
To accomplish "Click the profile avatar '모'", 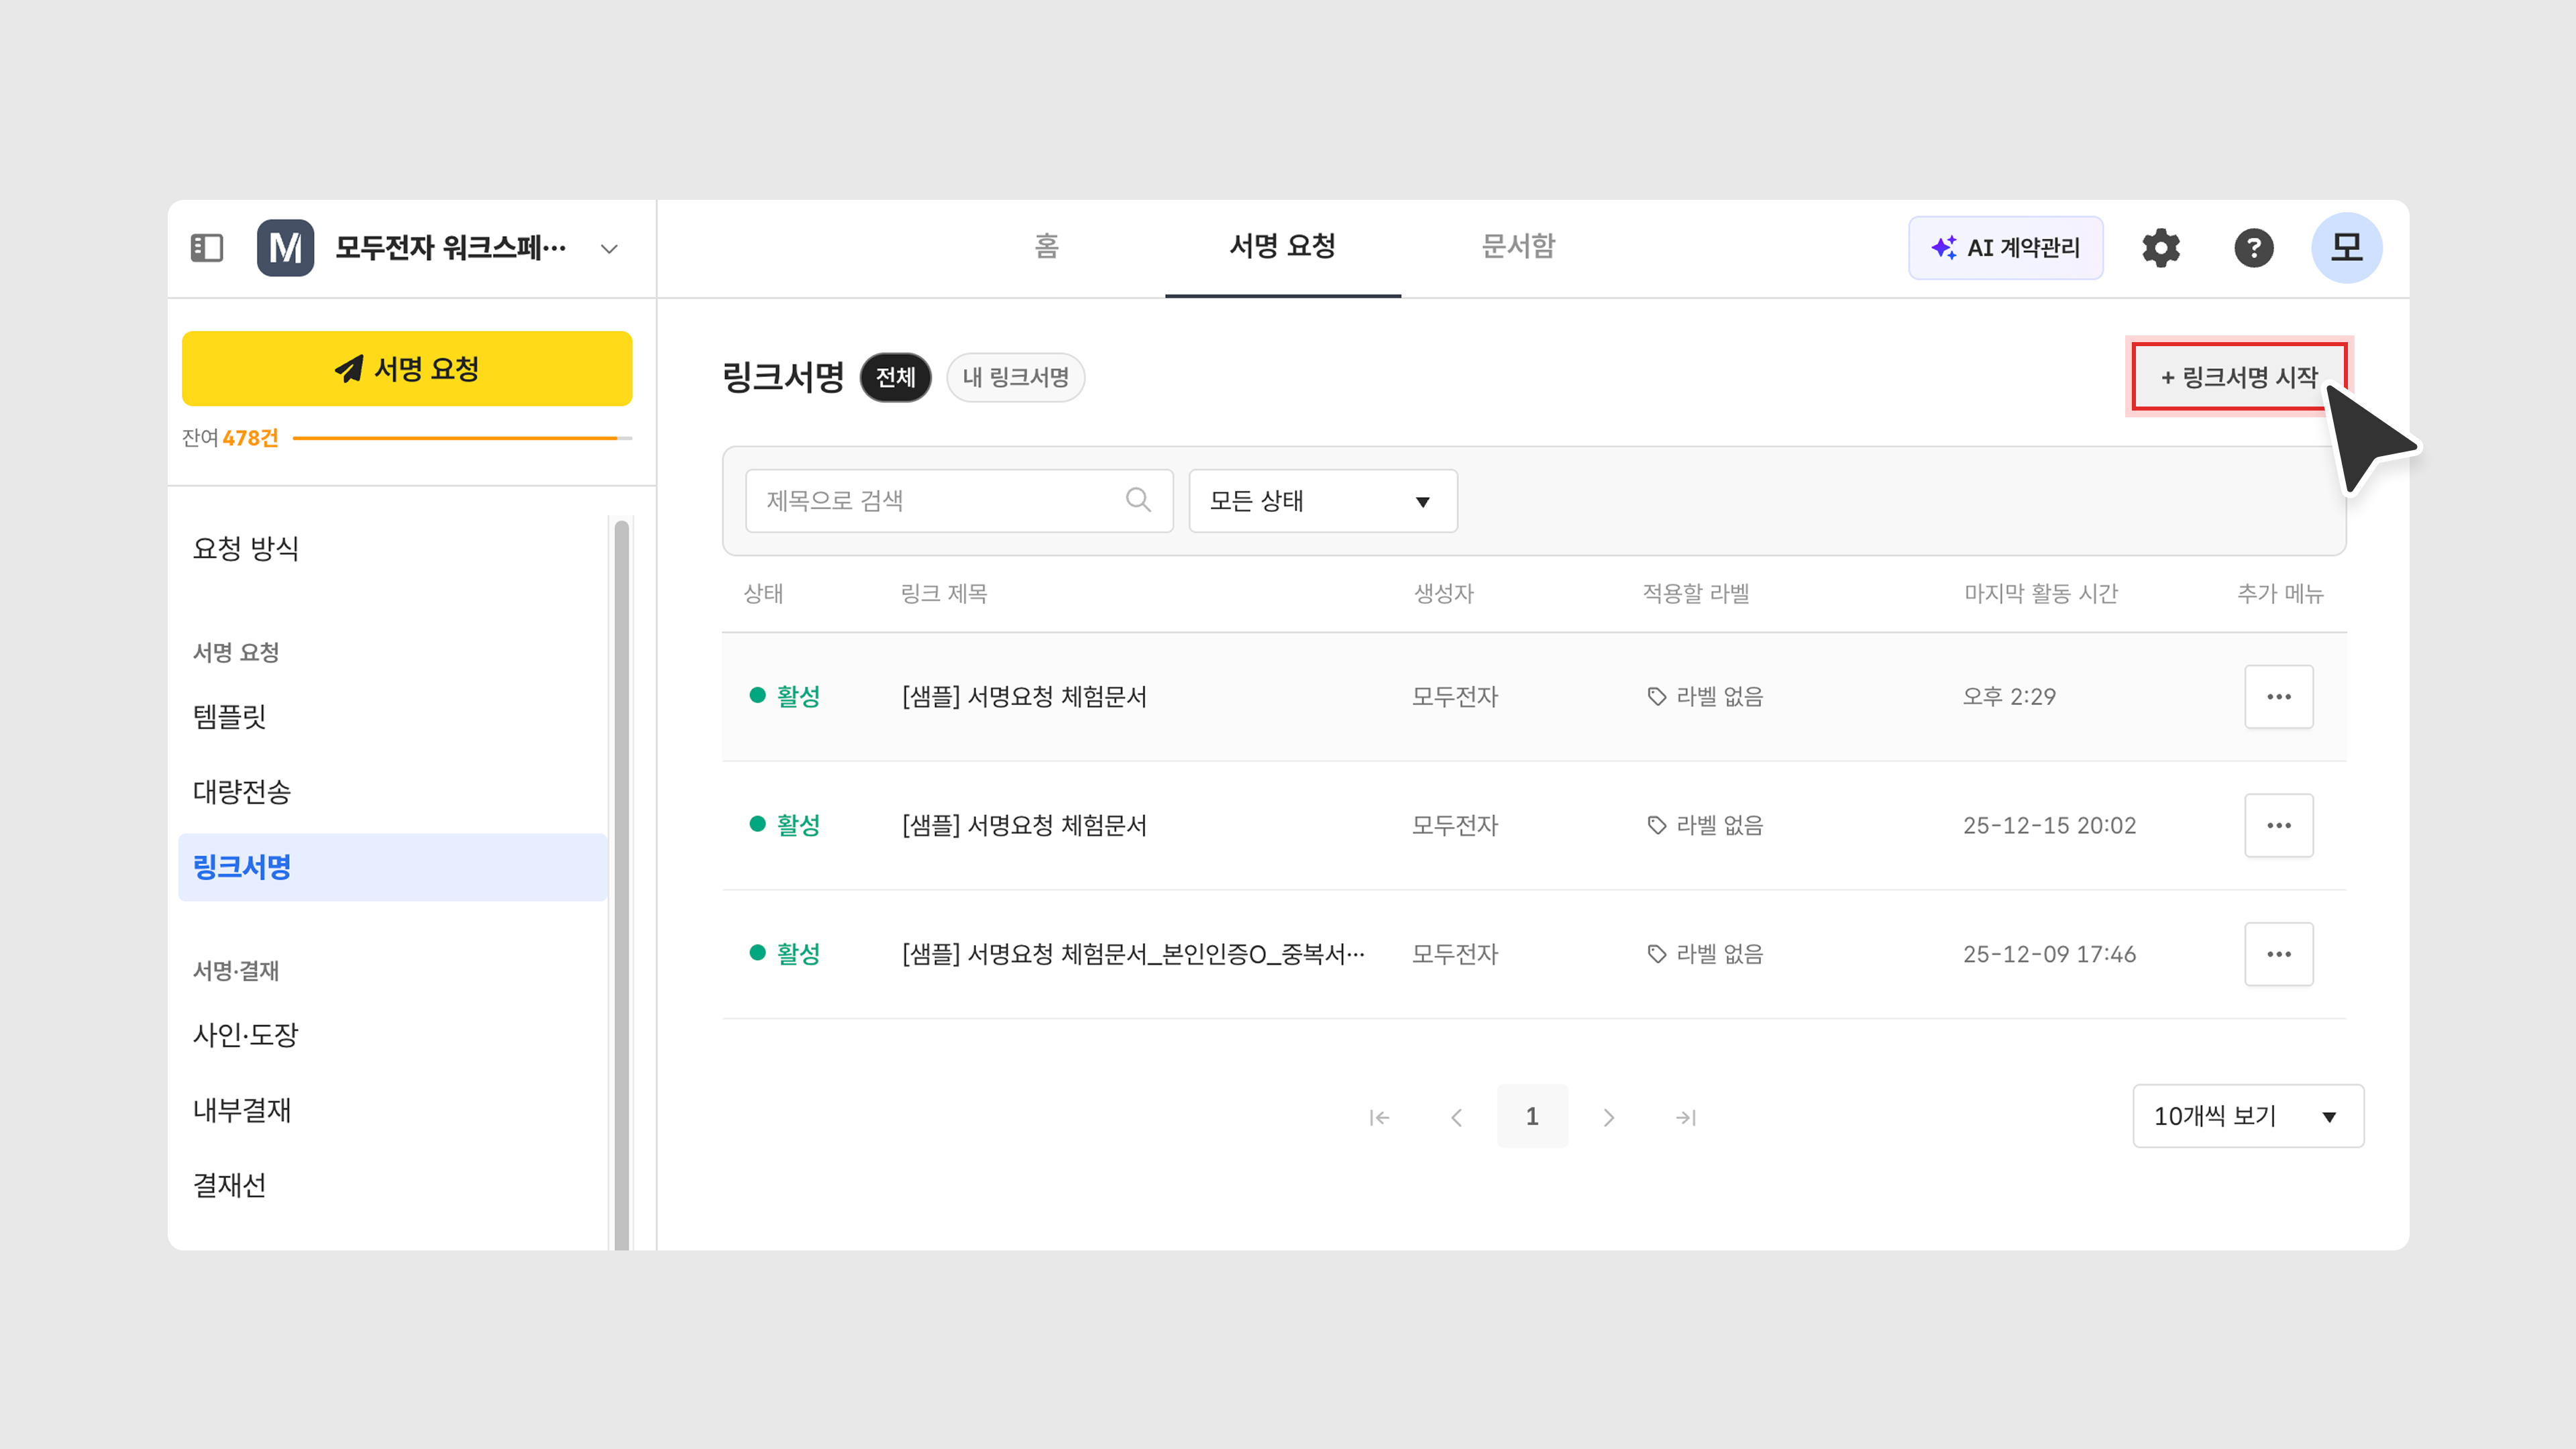I will 2346,247.
